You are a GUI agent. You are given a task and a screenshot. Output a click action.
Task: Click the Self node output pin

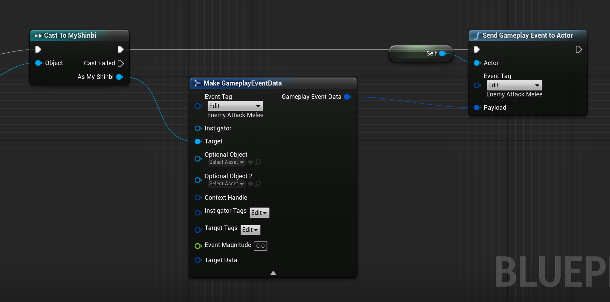(442, 53)
